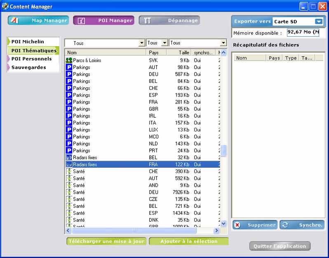Image resolution: width=329 pixels, height=258 pixels.
Task: Click the POI list scroll up arrow
Action: coord(223,52)
